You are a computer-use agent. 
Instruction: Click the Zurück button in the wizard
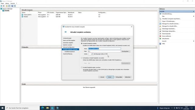[102, 77]
